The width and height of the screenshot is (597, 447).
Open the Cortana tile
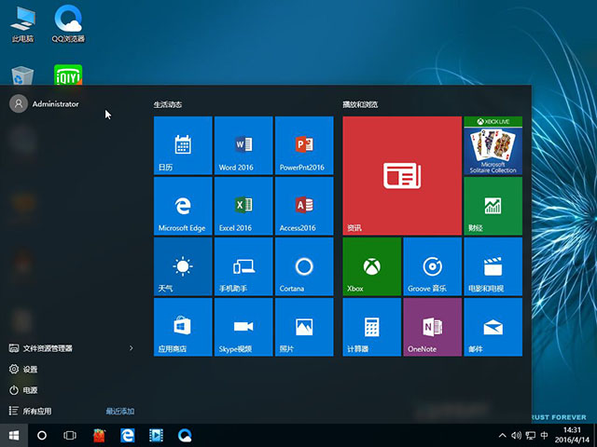click(x=304, y=266)
